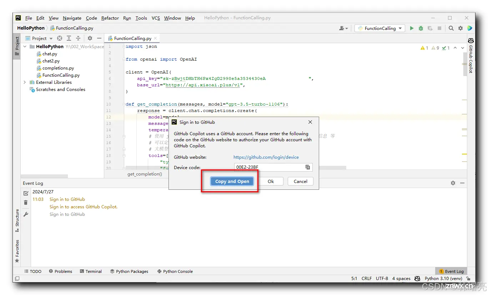
Task: Click 'Sign in to access GitHub Copilot.' link
Action: 84,207
